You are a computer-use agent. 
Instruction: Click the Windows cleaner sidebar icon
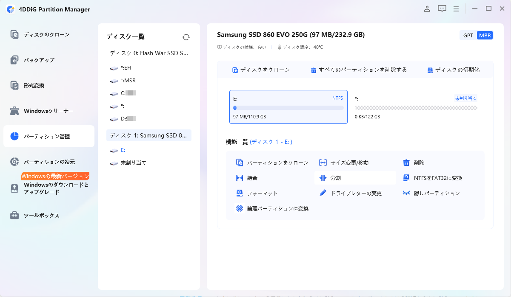point(14,111)
